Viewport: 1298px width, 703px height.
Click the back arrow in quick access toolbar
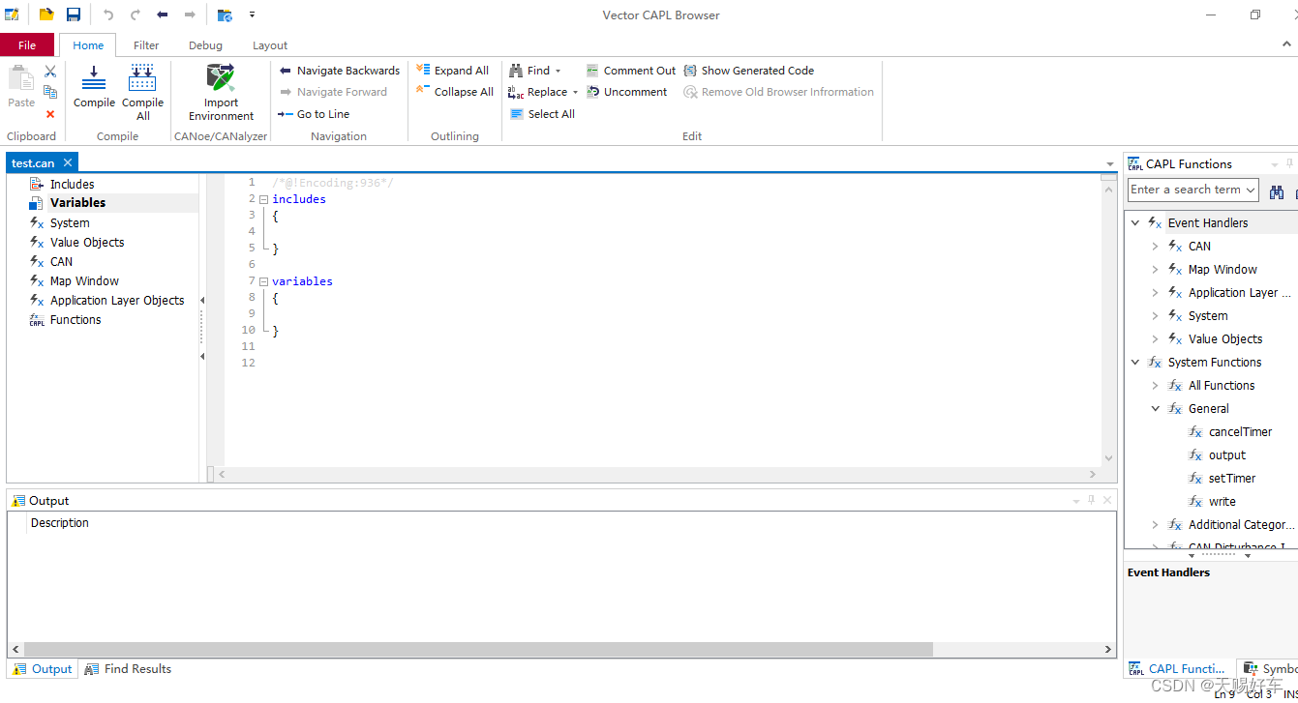point(163,15)
